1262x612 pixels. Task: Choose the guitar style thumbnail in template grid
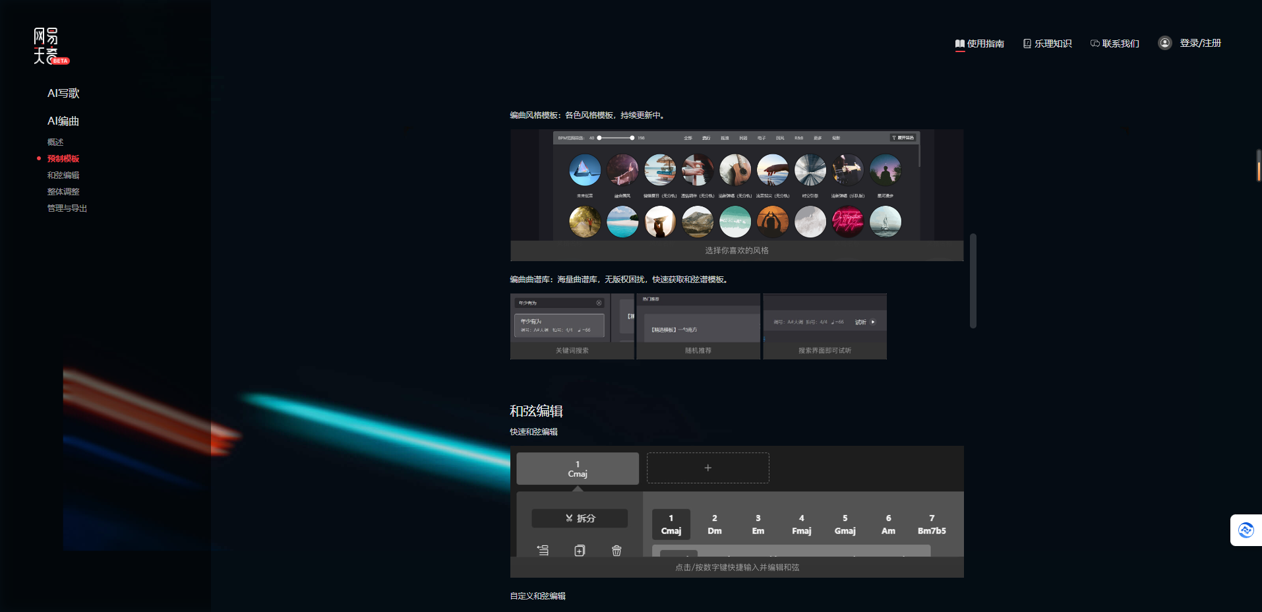735,170
